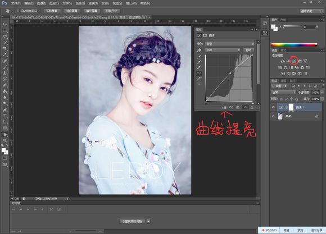
Task: Choose the edit-points curve mode icon
Action: coord(199,73)
